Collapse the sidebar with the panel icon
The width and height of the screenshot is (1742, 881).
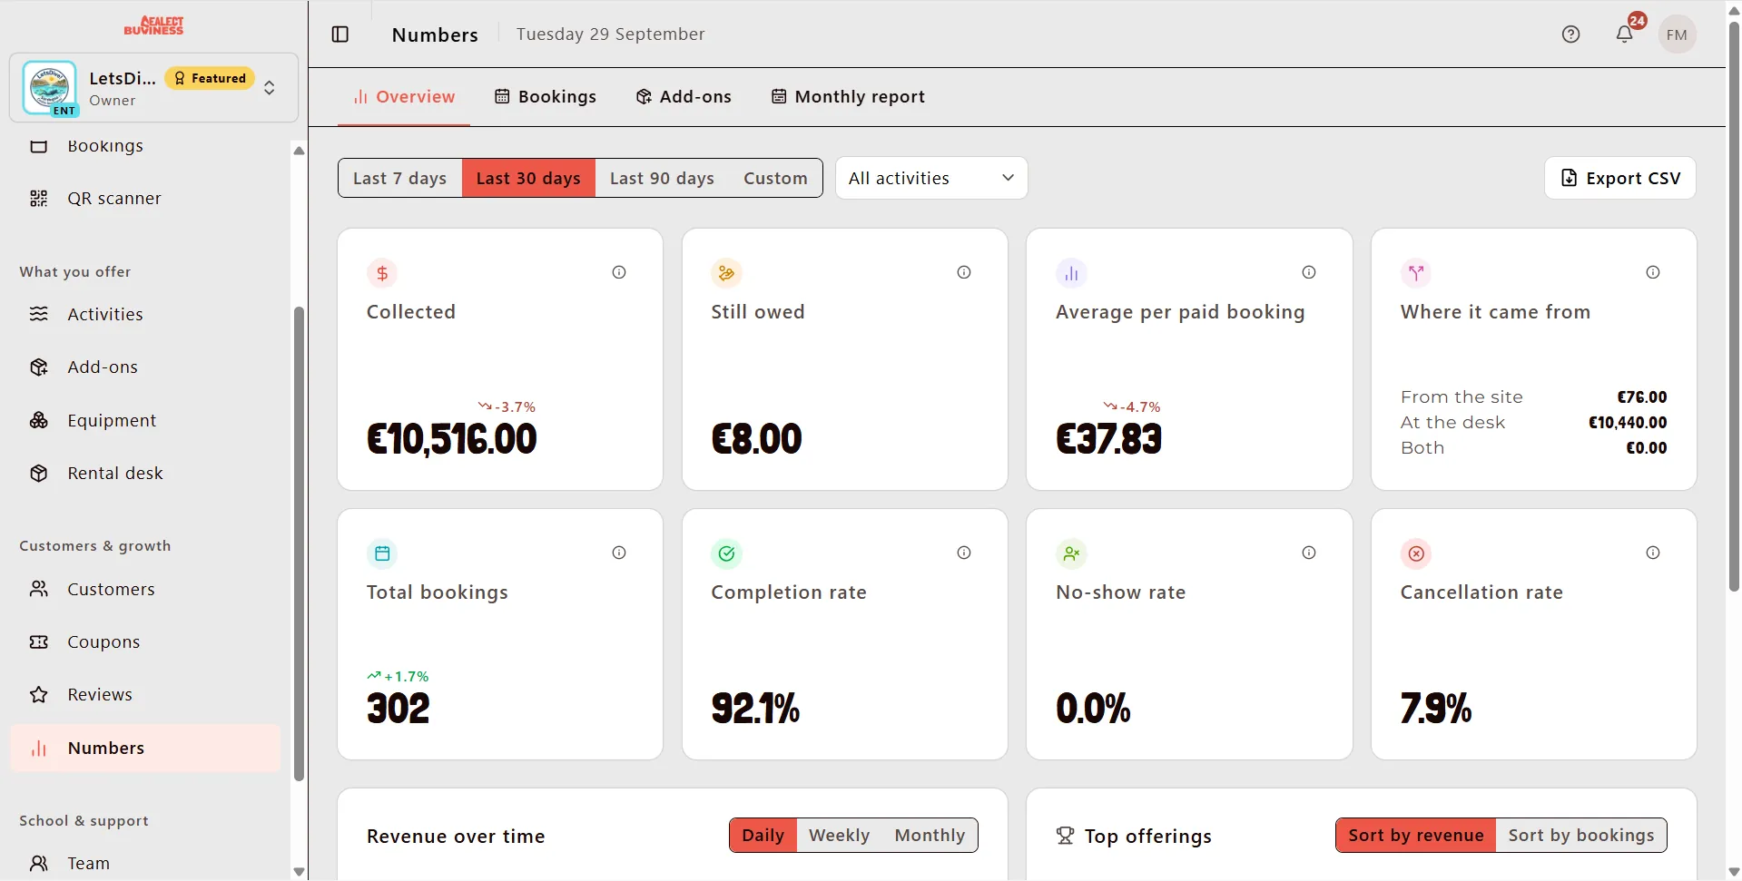[x=340, y=34]
